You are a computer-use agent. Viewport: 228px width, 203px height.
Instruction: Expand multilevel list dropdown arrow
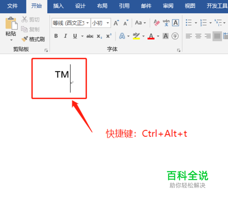(224, 23)
